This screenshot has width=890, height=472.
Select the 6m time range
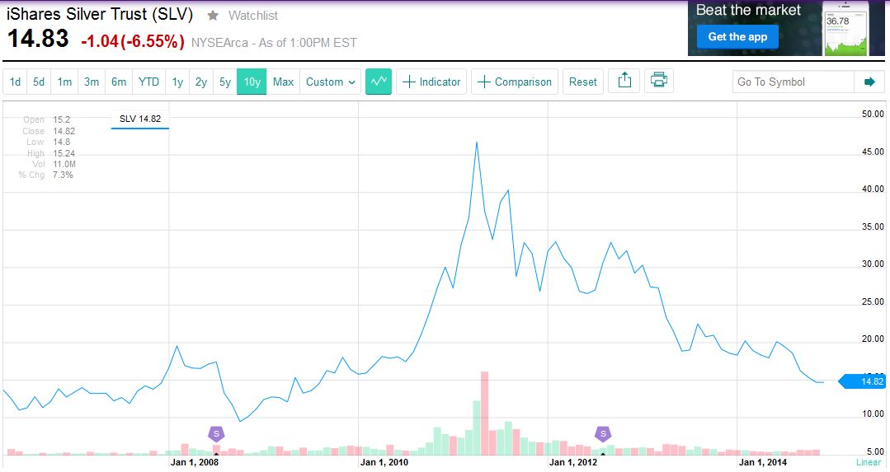click(119, 82)
